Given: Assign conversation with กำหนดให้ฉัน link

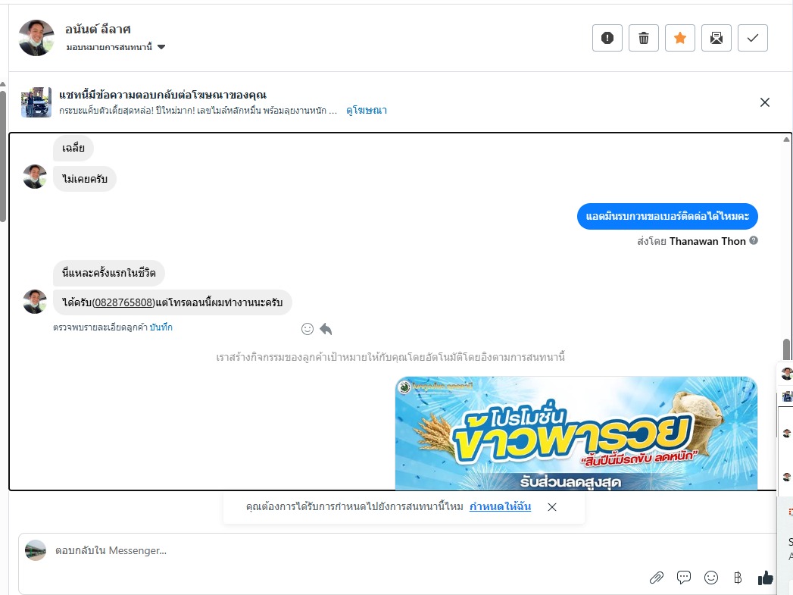Looking at the screenshot, I should pos(500,506).
